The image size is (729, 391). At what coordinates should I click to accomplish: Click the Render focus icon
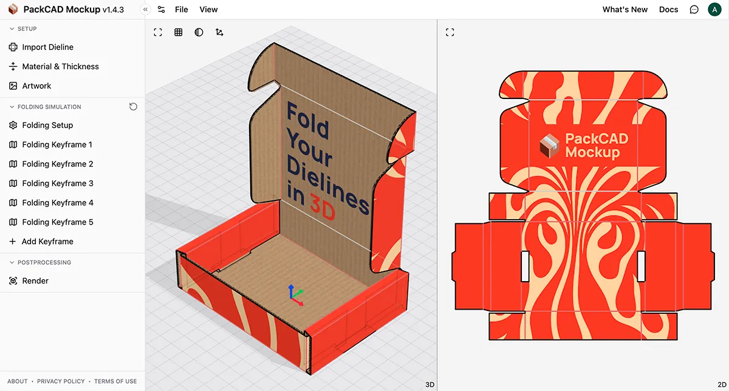click(13, 281)
